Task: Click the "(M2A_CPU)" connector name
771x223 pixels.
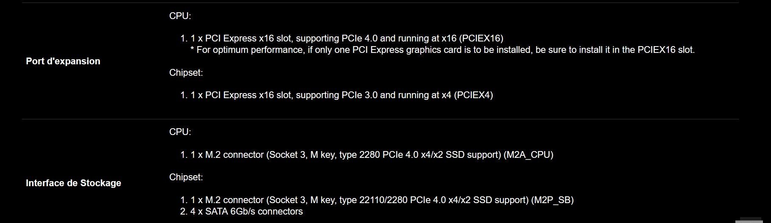Action: [x=528, y=155]
